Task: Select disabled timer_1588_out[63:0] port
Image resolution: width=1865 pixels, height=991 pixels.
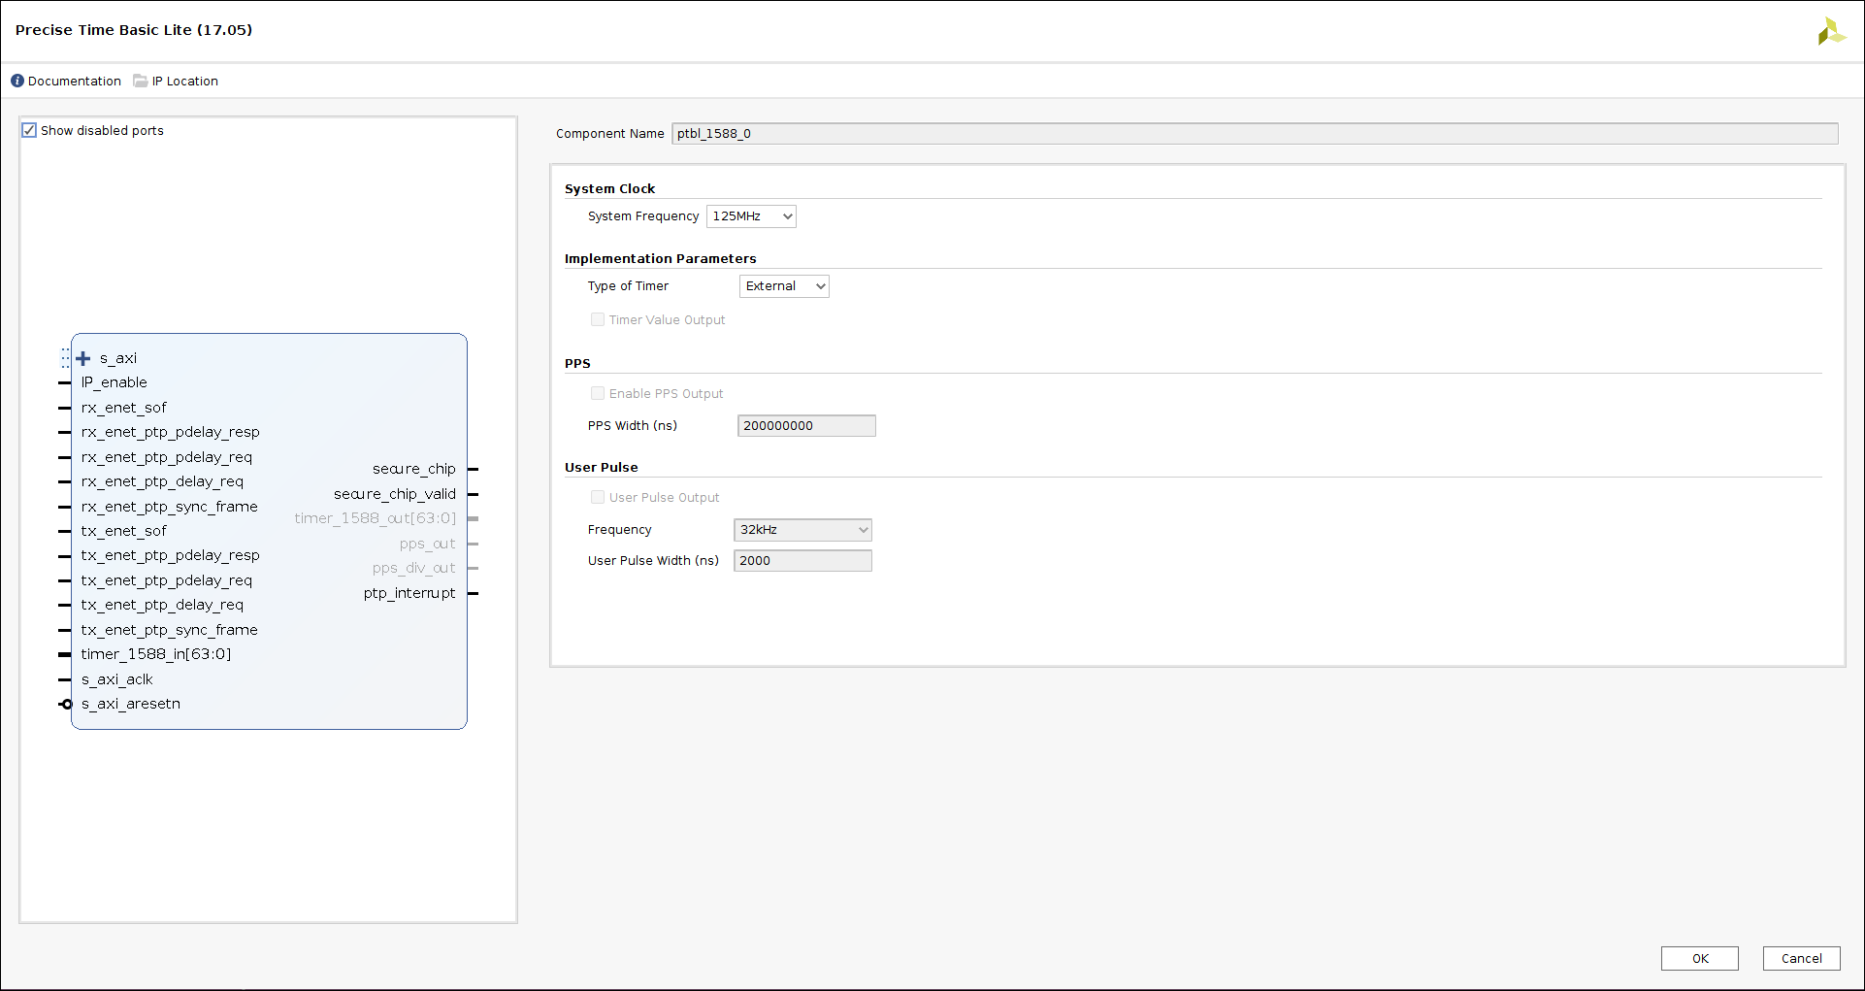Action: tap(376, 518)
